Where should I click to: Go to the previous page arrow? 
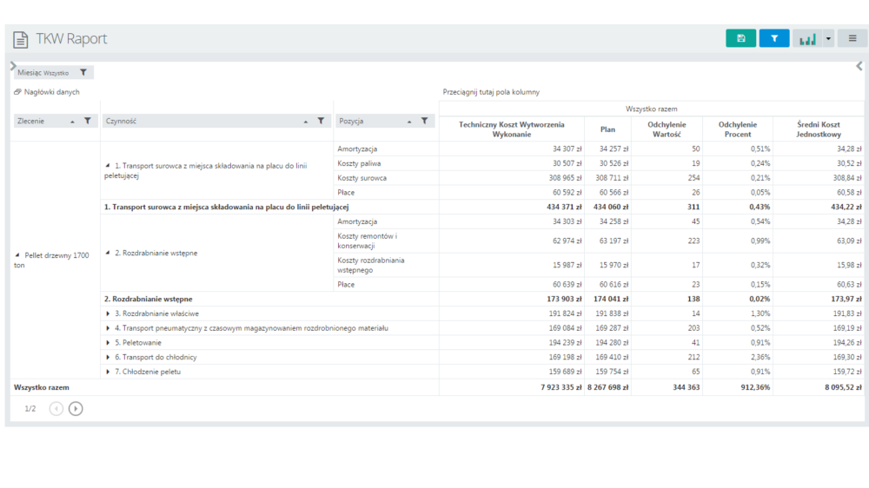tap(56, 409)
